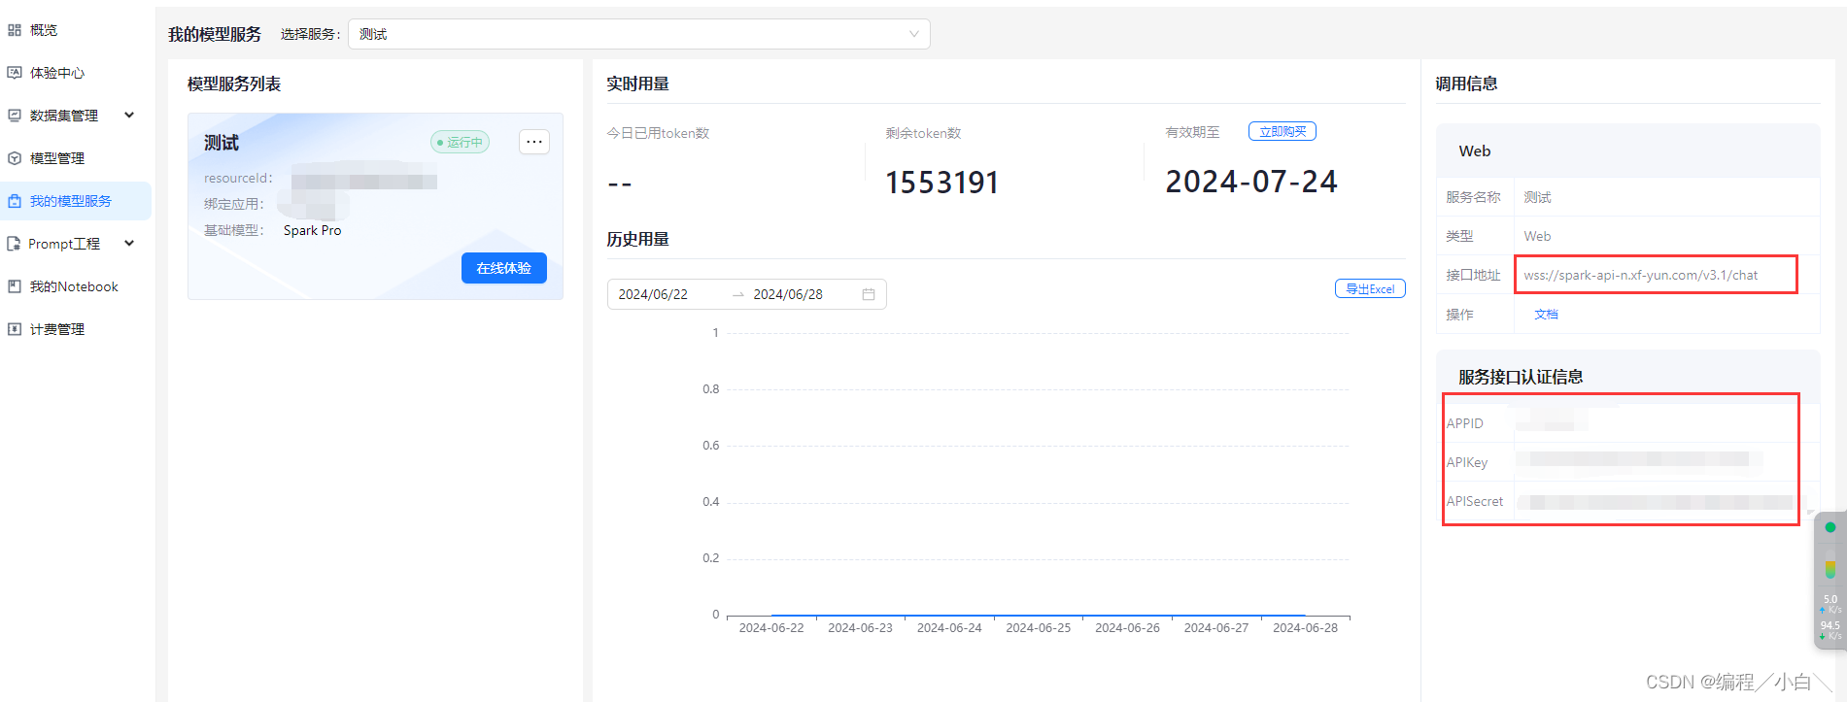Click the blurred APIKey value
Screen dimensions: 1847x702
1640,460
